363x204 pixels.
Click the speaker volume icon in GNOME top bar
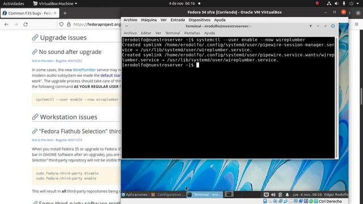click(x=336, y=3)
